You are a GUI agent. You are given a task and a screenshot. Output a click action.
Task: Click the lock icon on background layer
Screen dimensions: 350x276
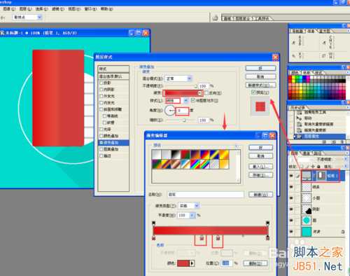tap(343, 232)
